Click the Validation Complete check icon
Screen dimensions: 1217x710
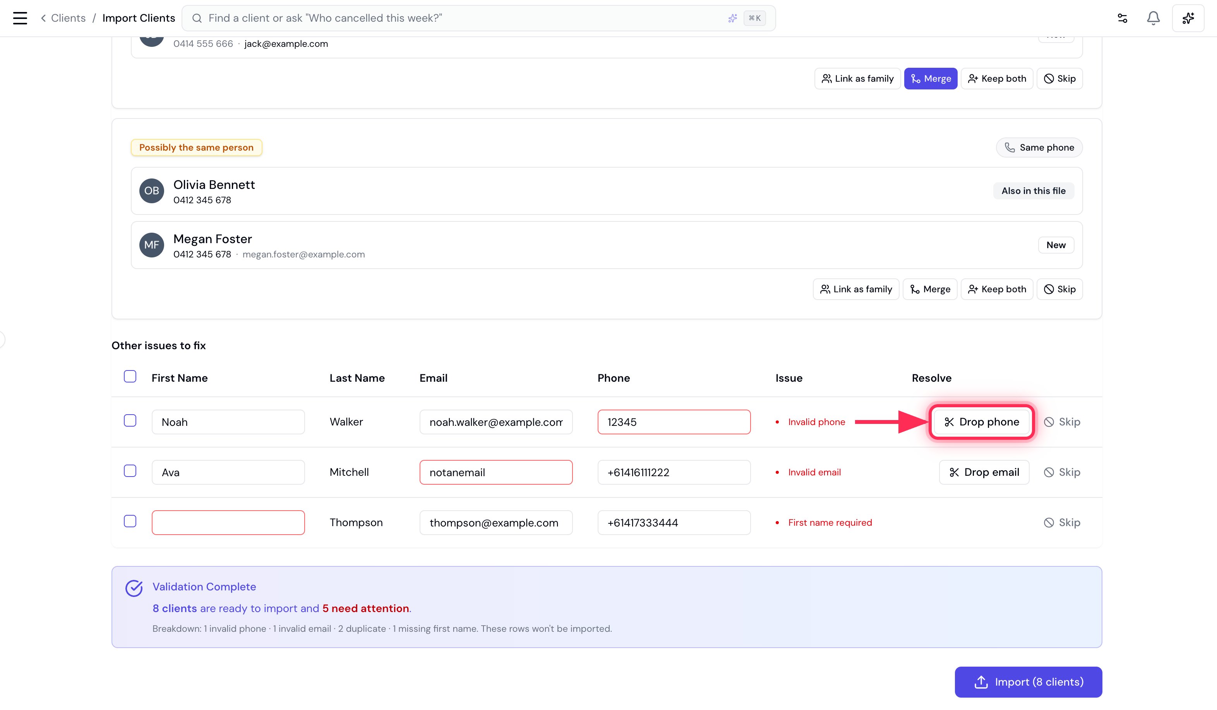coord(134,588)
